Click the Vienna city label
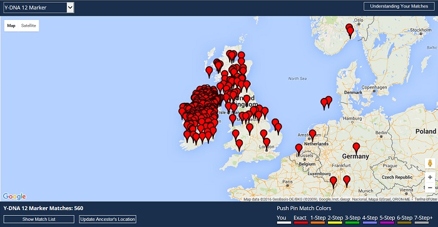438x227 pixels. point(407,190)
